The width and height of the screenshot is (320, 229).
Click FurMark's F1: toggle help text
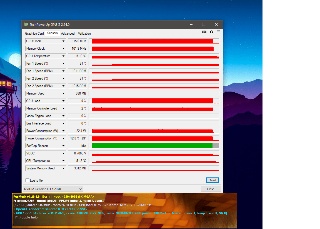point(26,217)
